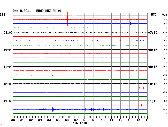Click the large red seismic spike near minute 06
Screen dimensions: 168x127
[x=67, y=19]
